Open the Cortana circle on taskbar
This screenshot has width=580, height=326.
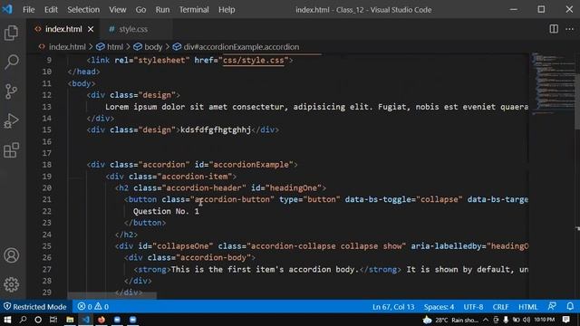tap(38, 320)
